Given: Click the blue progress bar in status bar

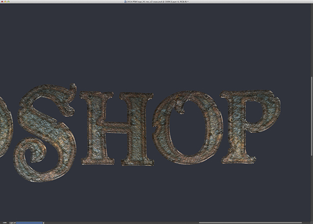Looking at the screenshot, I should pyautogui.click(x=29, y=222).
